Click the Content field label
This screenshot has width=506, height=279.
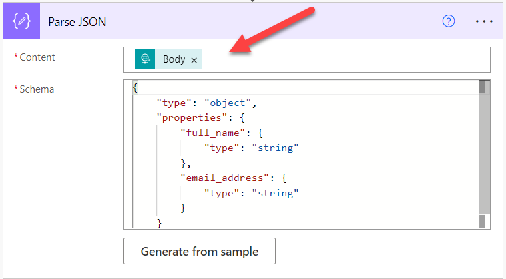tap(37, 57)
